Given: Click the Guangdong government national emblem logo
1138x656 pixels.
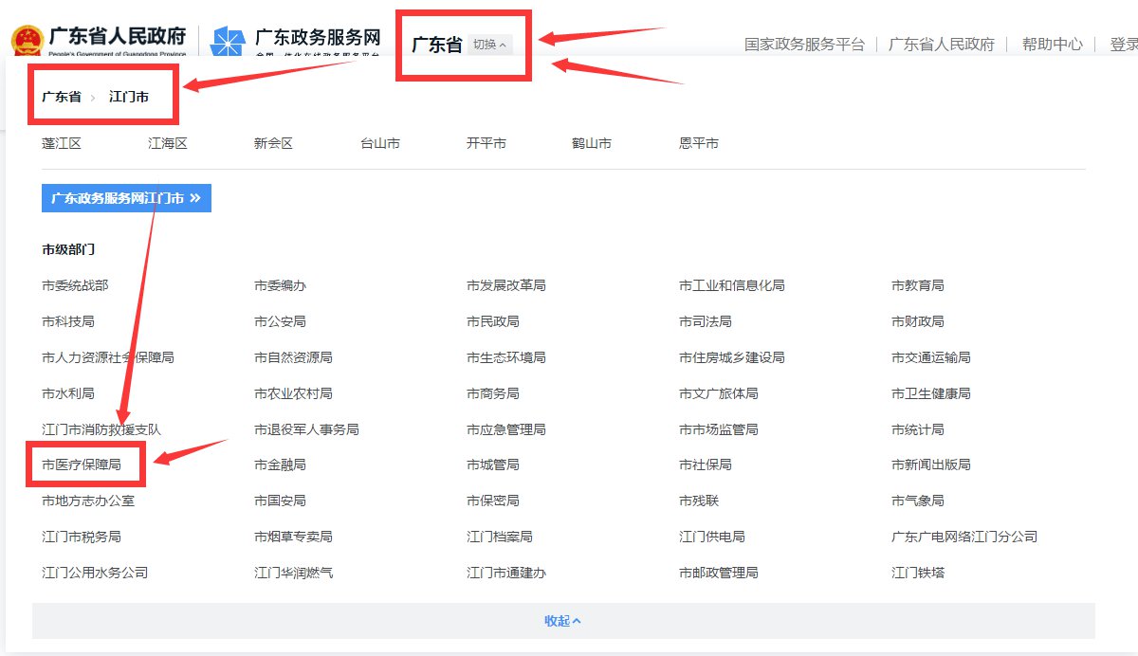Looking at the screenshot, I should (26, 43).
